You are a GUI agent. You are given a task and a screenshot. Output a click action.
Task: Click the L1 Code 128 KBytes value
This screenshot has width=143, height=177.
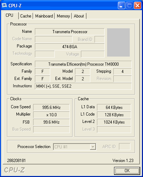pyautogui.click(x=114, y=115)
